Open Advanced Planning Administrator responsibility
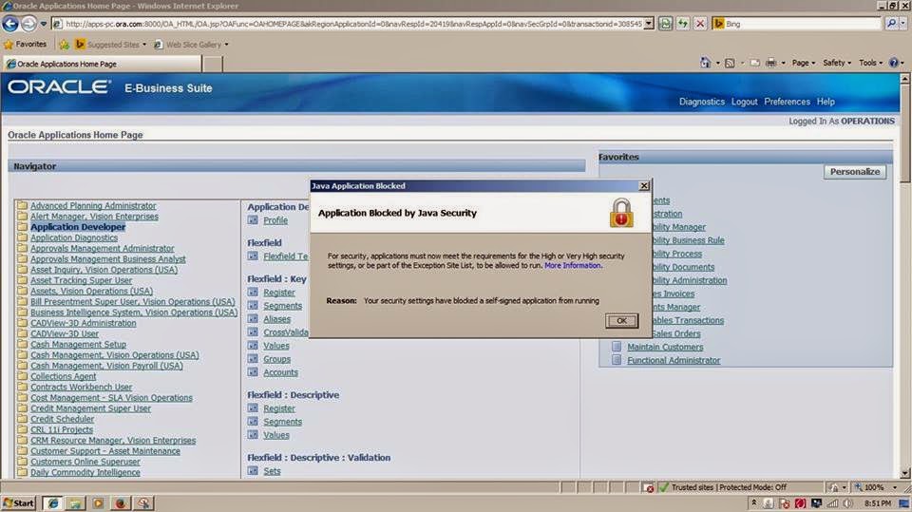Viewport: 912px width, 512px height. tap(93, 205)
